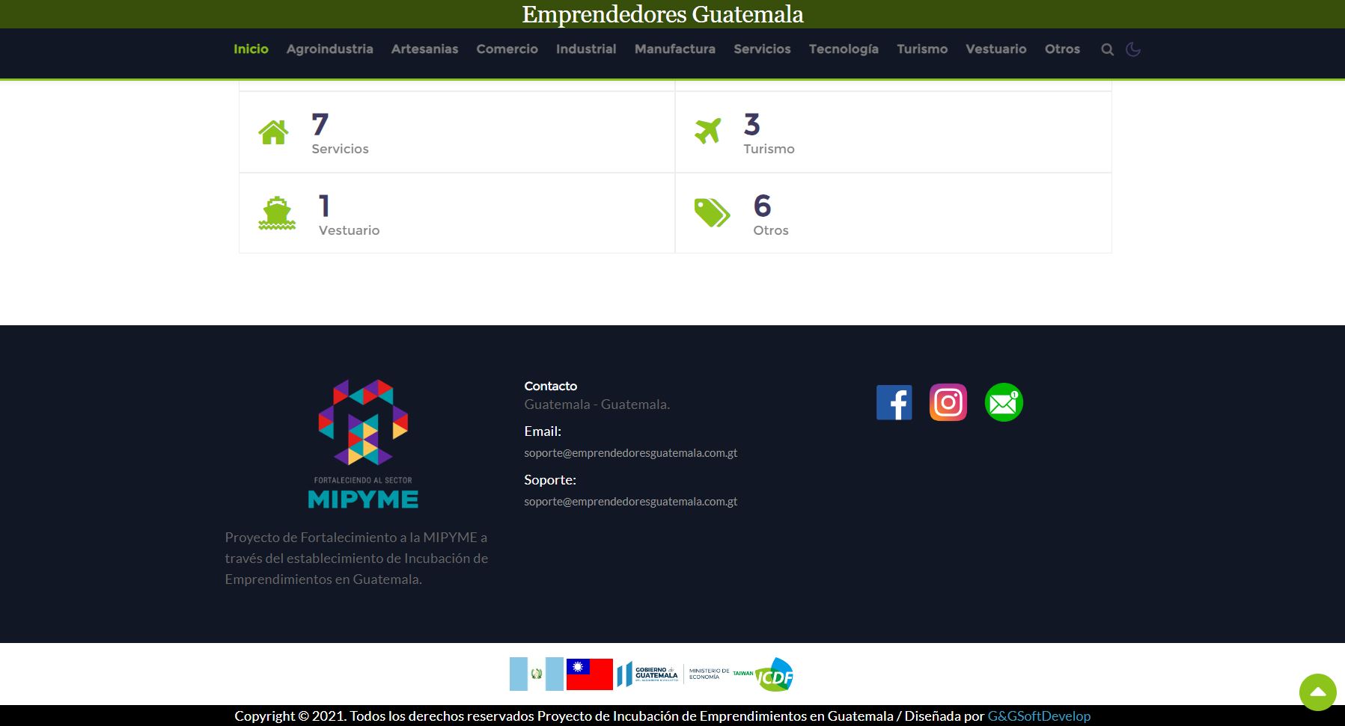Screen dimensions: 1345x726
Task: Click the G&GSoftDevelop footer link
Action: (x=1038, y=716)
